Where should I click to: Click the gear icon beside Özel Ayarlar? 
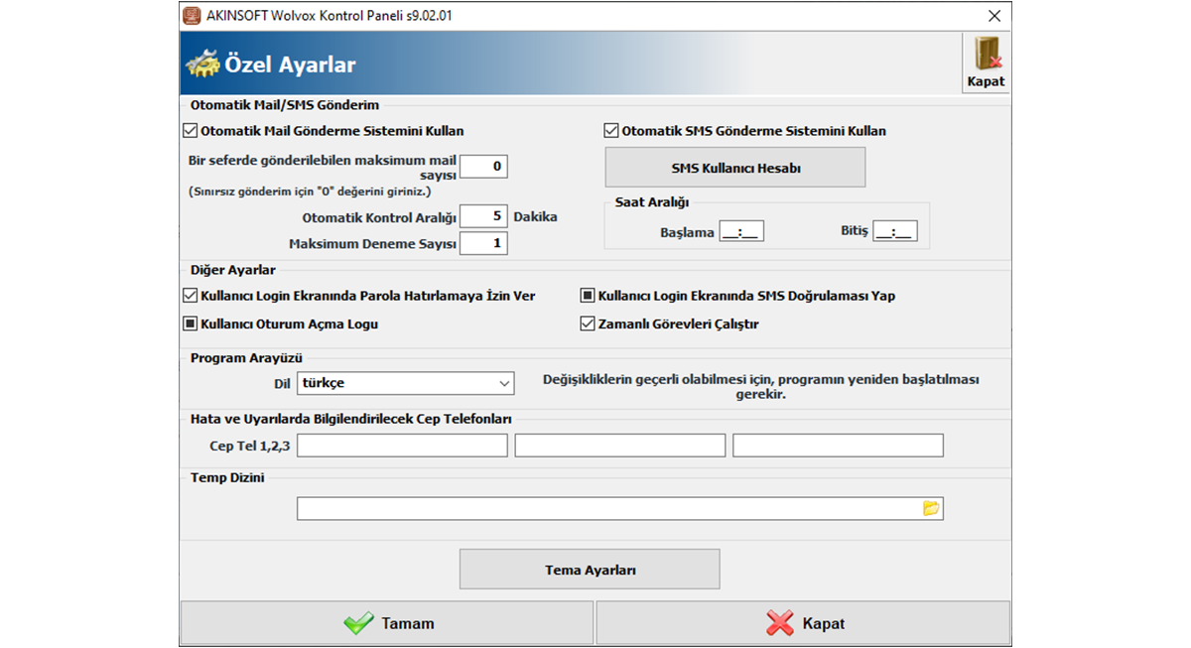click(x=203, y=65)
